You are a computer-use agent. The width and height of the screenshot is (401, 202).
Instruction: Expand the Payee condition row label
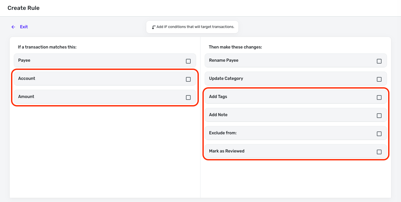pos(24,60)
